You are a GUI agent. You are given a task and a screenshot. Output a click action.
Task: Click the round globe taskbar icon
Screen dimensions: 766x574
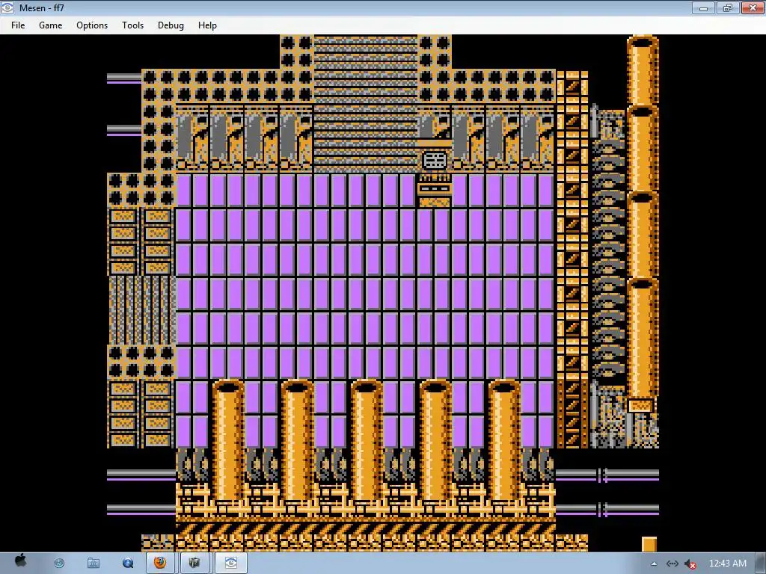click(x=59, y=564)
